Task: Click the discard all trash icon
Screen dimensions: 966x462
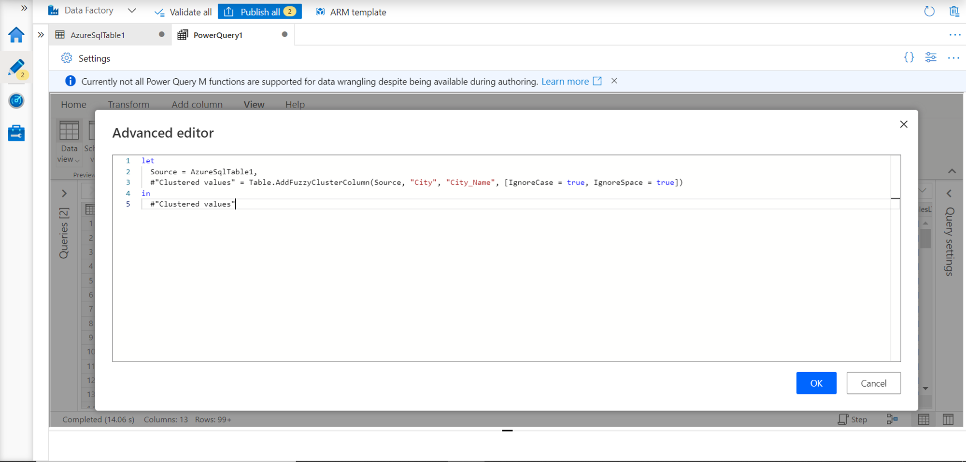Action: pos(954,12)
